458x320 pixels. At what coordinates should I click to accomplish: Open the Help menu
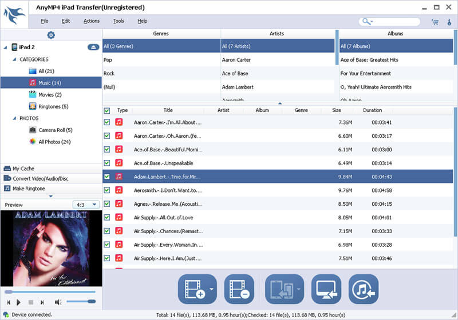pos(142,21)
